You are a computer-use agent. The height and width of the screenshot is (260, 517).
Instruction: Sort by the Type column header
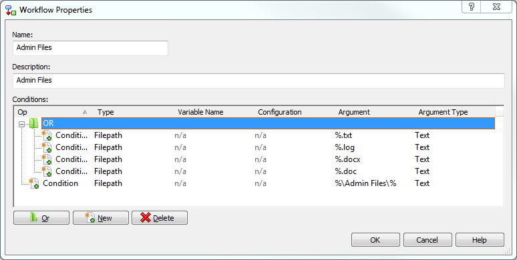[134, 112]
